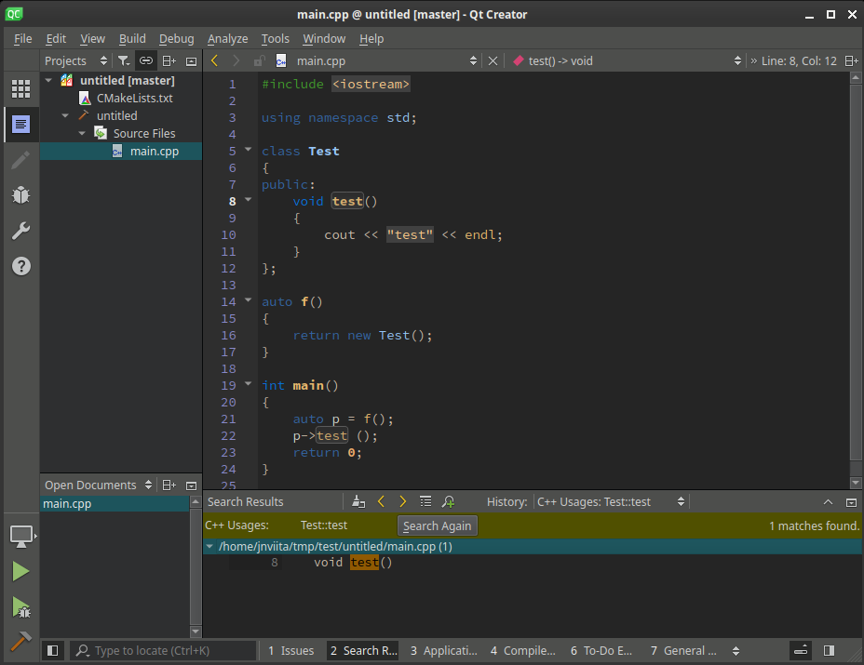Open Projects mode wrench icon
864x665 pixels.
click(x=20, y=231)
